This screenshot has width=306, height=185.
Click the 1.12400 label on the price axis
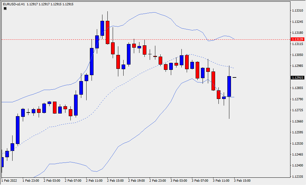(x=298, y=165)
